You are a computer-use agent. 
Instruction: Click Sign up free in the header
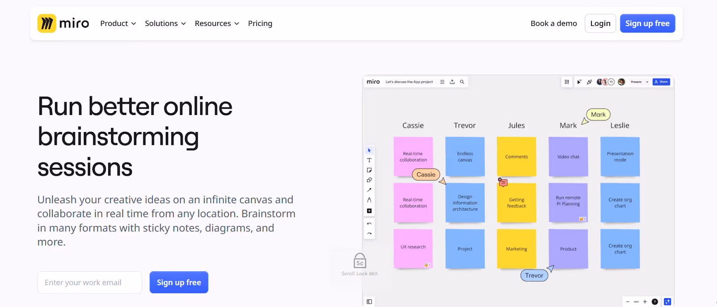click(648, 23)
